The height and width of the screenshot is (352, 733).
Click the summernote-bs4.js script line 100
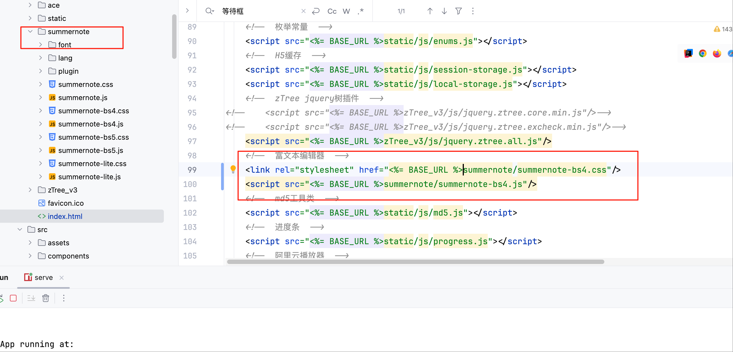[391, 184]
